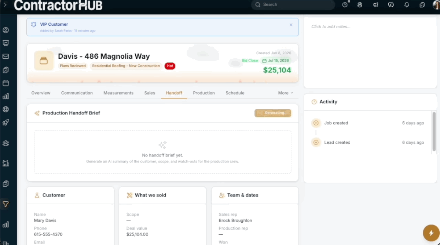Click the $25,104 deal total

[277, 70]
